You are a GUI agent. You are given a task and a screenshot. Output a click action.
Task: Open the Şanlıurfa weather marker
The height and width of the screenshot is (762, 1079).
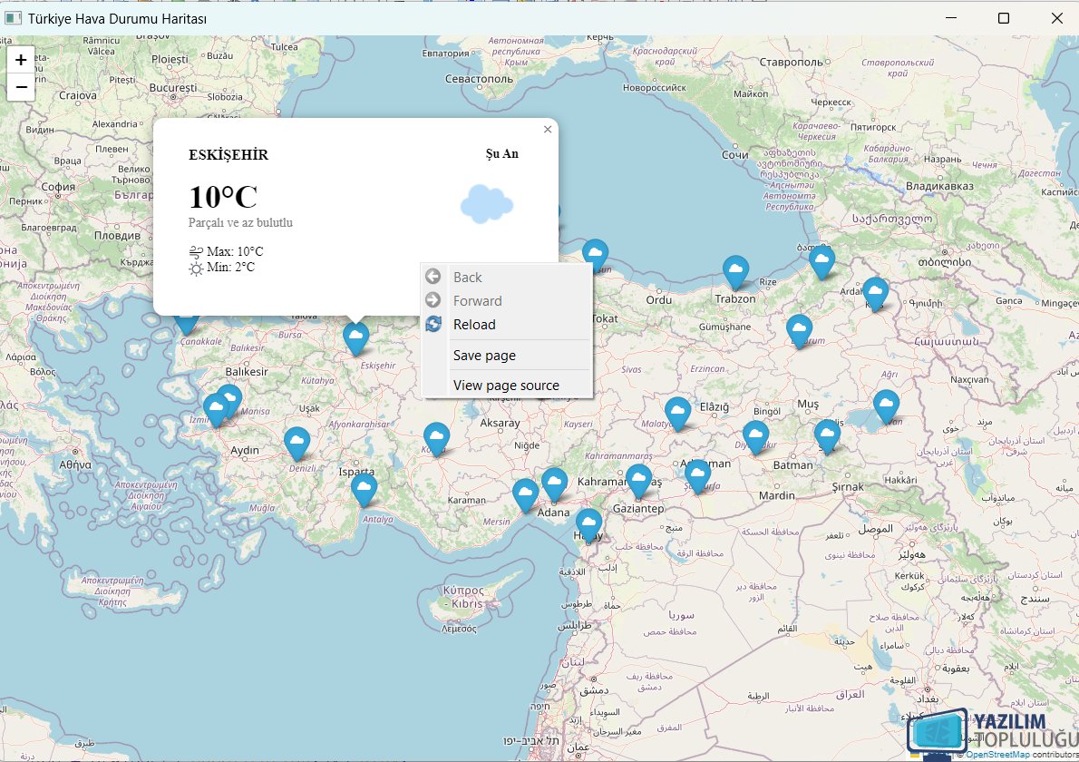coord(698,476)
